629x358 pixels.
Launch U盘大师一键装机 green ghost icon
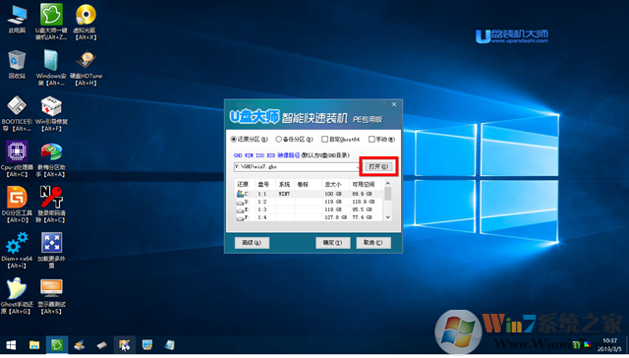(51, 22)
